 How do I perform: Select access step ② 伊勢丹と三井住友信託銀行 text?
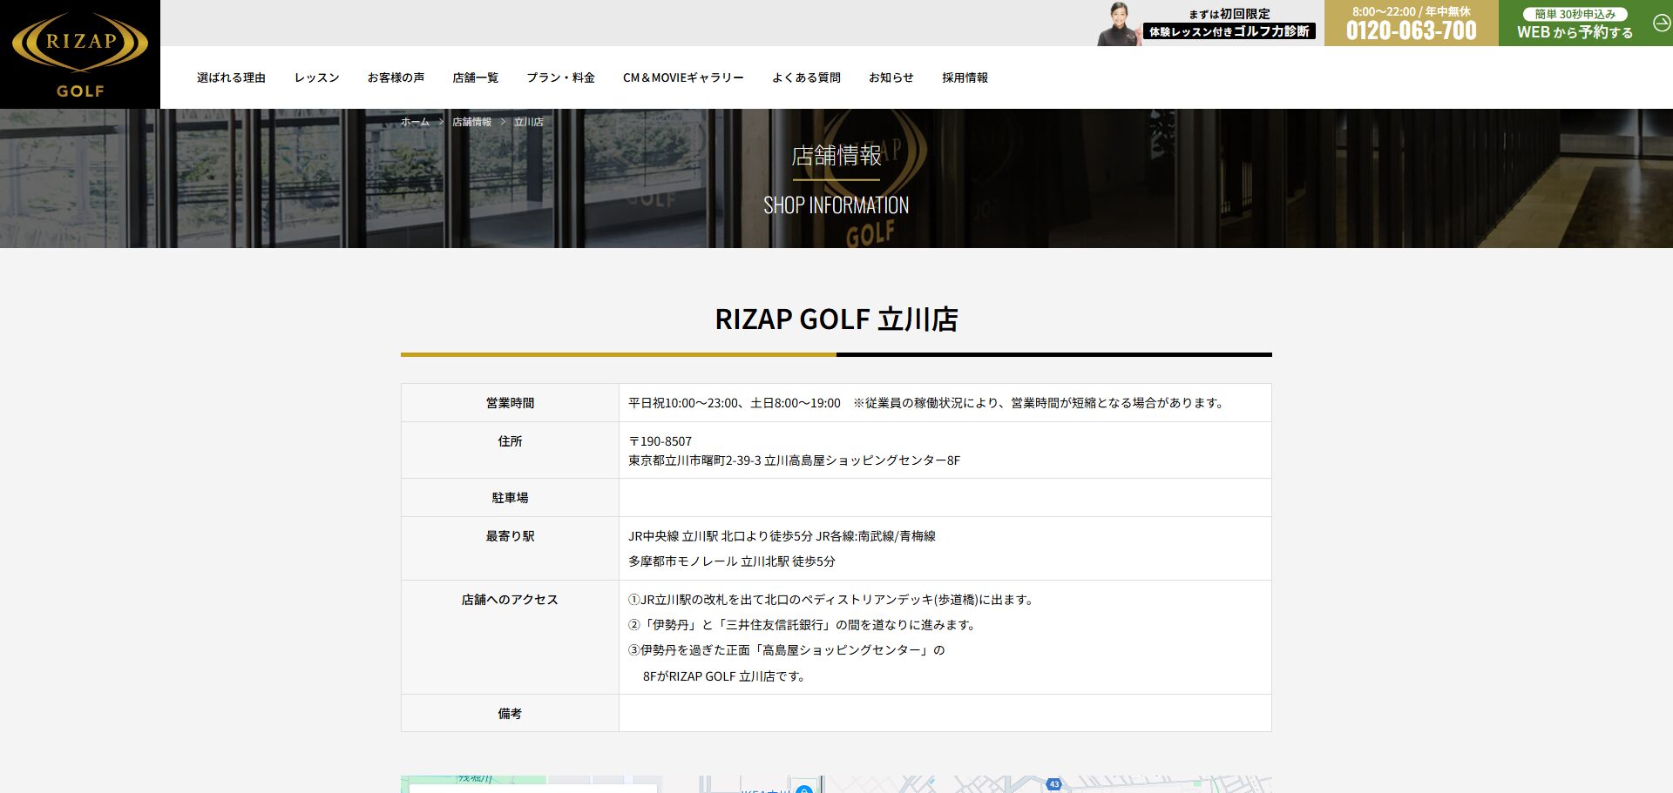(803, 625)
